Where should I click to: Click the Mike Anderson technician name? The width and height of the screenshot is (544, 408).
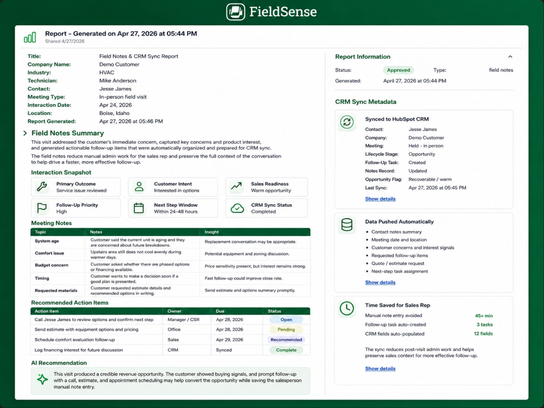click(118, 81)
